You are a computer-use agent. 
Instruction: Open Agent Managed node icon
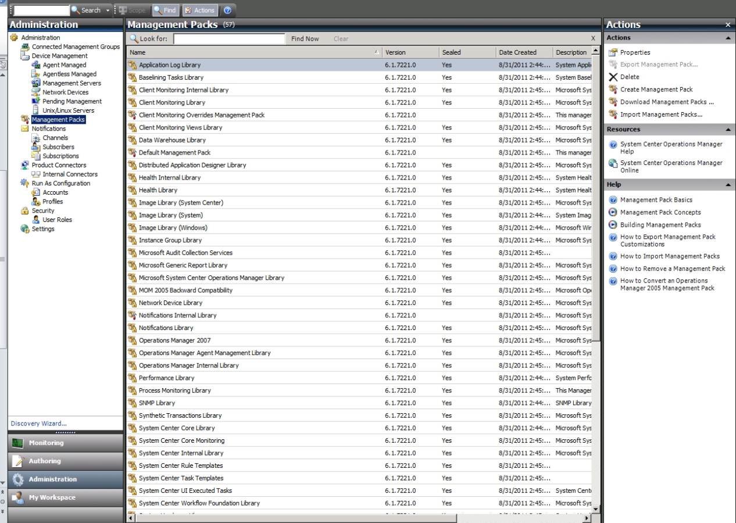coord(36,65)
